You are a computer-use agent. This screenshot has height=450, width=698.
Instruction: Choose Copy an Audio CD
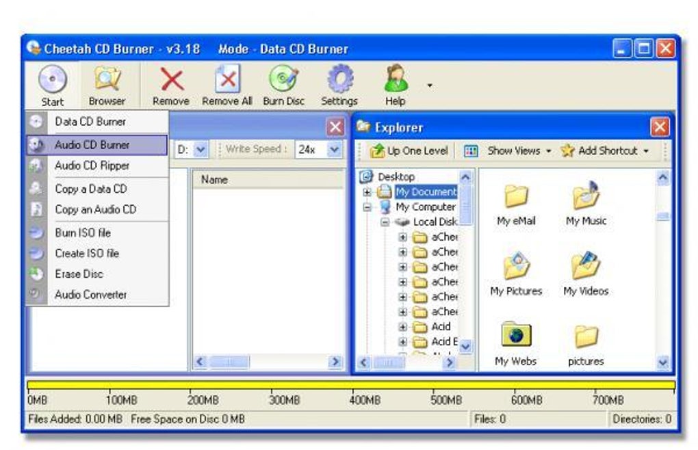click(x=97, y=209)
